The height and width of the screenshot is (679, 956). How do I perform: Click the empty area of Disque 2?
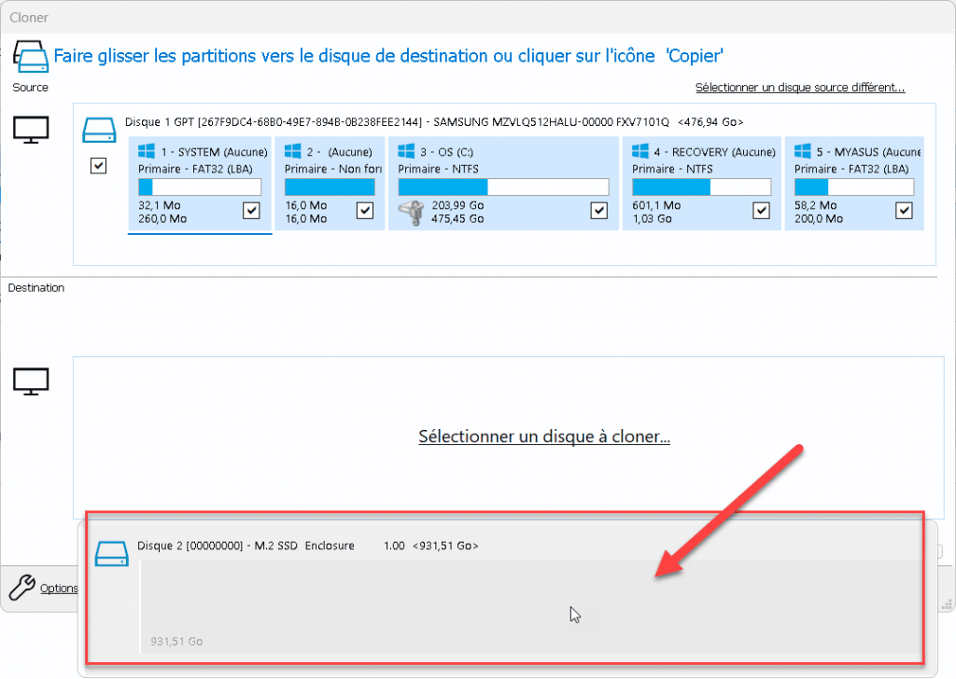pos(523,597)
